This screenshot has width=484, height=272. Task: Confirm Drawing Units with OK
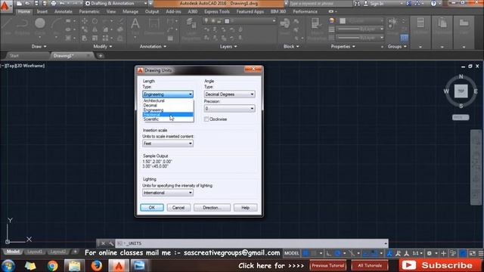pyautogui.click(x=152, y=208)
